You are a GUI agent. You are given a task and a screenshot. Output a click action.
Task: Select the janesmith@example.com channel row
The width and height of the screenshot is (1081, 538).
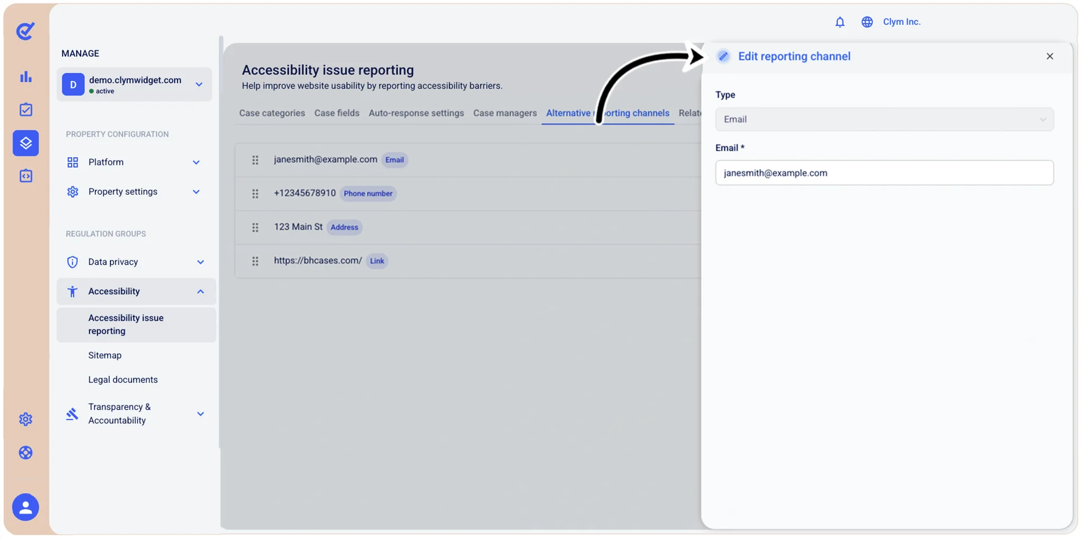[468, 160]
